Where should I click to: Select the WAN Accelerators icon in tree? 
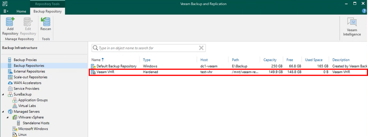(x=10, y=83)
